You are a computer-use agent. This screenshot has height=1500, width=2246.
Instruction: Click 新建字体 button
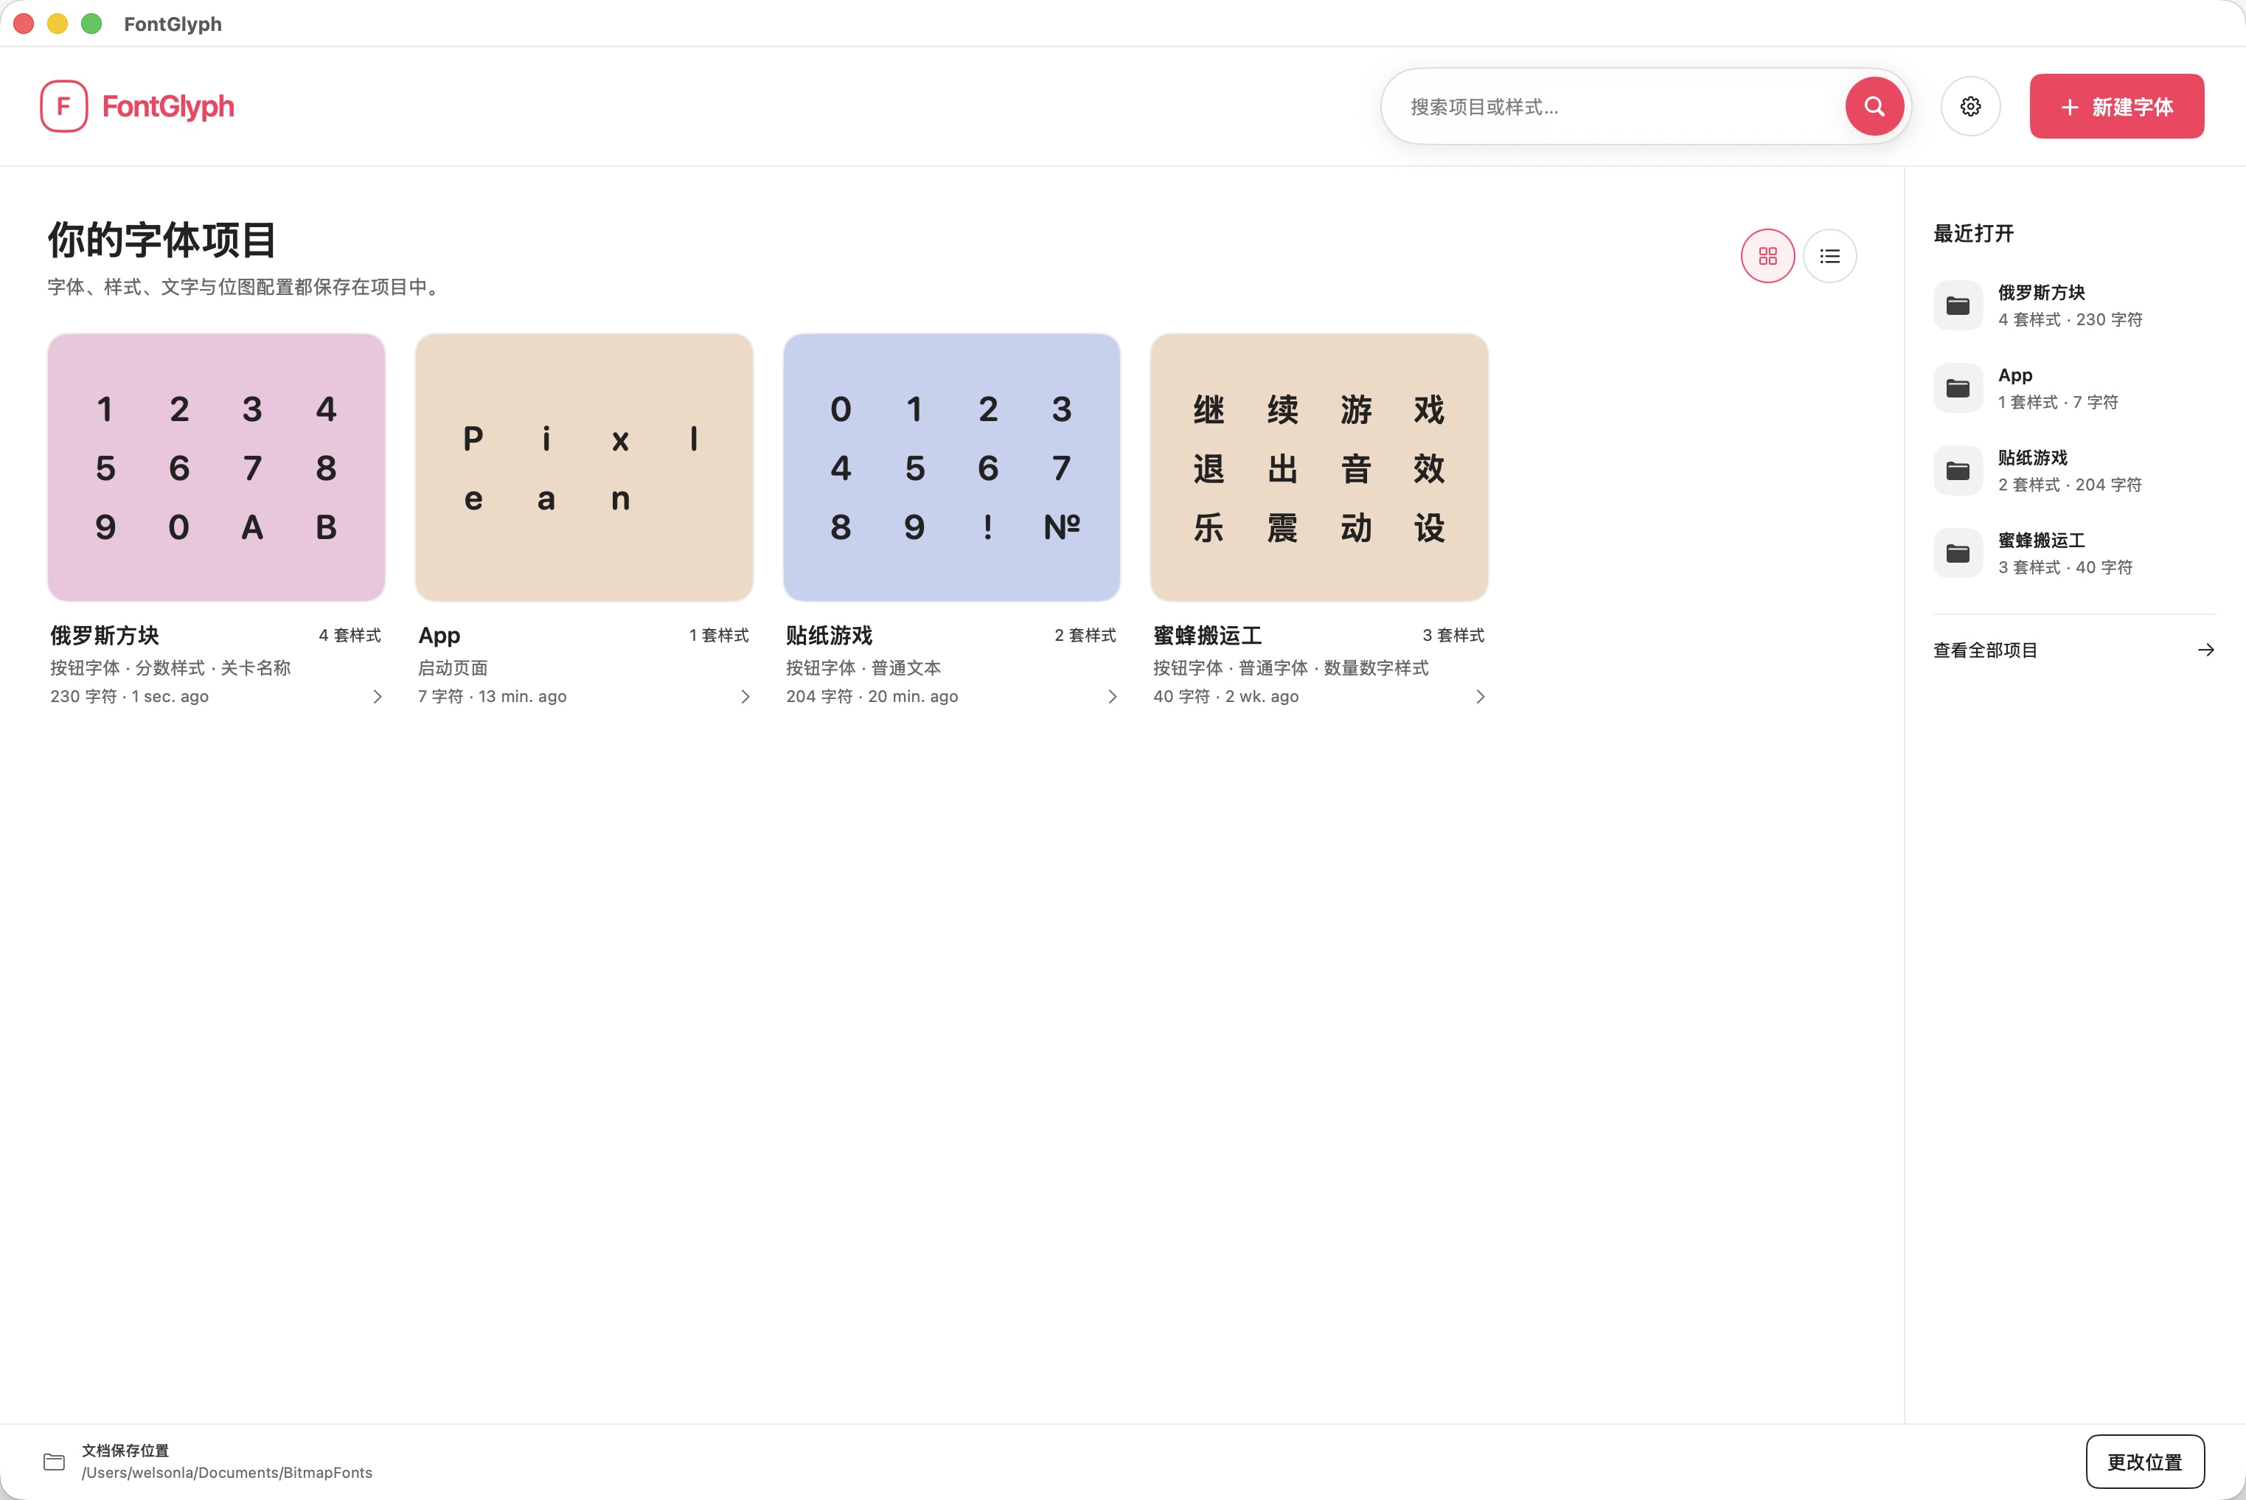[x=2117, y=106]
